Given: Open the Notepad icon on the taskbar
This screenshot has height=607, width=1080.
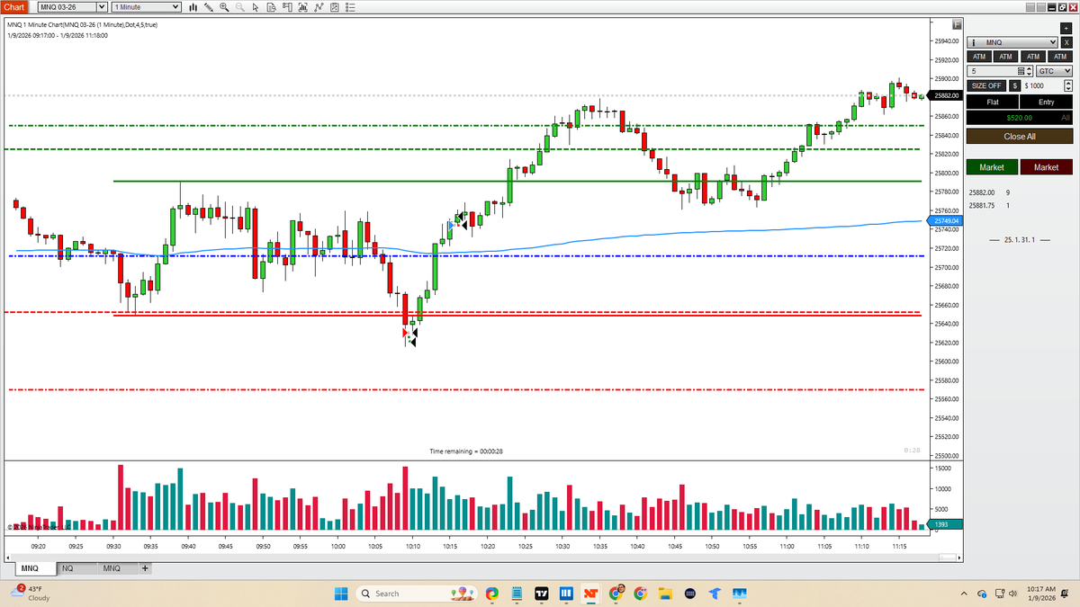Looking at the screenshot, I should pos(517,594).
